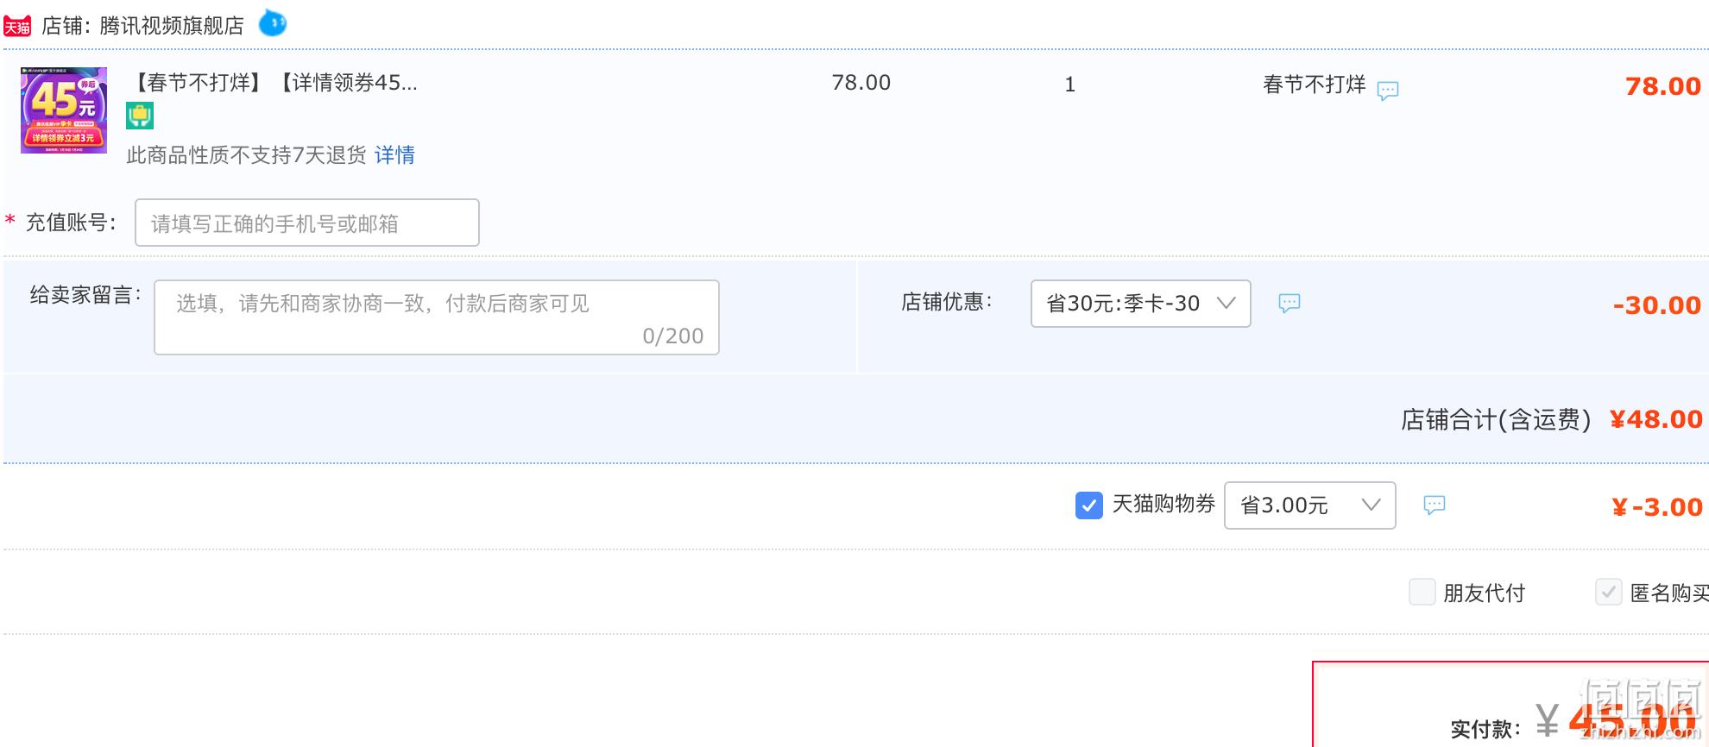Screen dimensions: 1709x747
Task: Click the store name 腾讯视频旗舰店
Action: (172, 26)
